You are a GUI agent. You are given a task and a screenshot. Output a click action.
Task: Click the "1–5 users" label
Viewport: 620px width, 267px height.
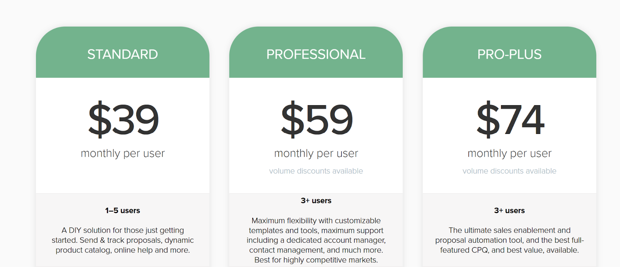(122, 211)
